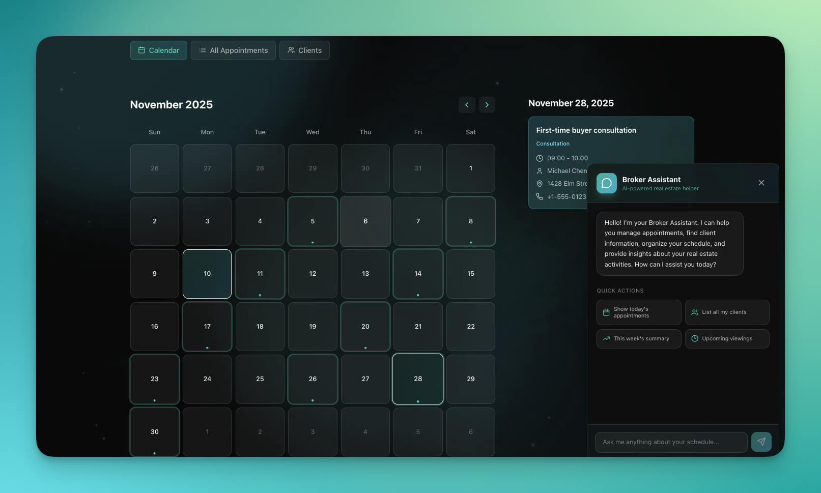Open the First-time buyer consultation card
Screen dimensions: 821x493
coord(585,130)
